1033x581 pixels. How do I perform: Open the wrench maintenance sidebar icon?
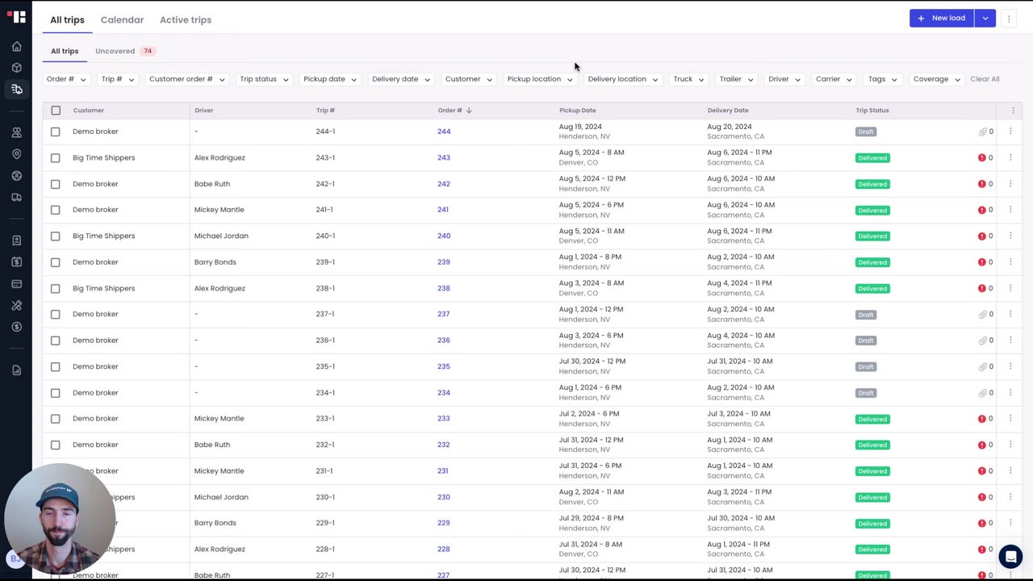[x=16, y=305]
